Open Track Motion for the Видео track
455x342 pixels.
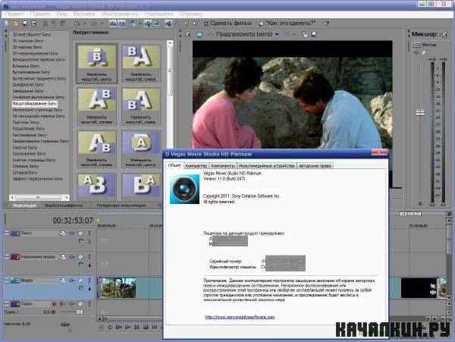63,281
